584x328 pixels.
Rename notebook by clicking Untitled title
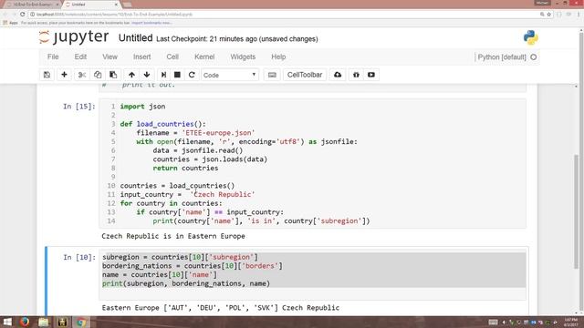pyautogui.click(x=136, y=38)
